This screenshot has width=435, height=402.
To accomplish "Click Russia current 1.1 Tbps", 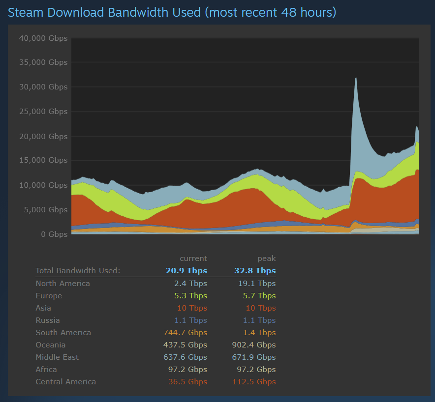I will pos(190,320).
